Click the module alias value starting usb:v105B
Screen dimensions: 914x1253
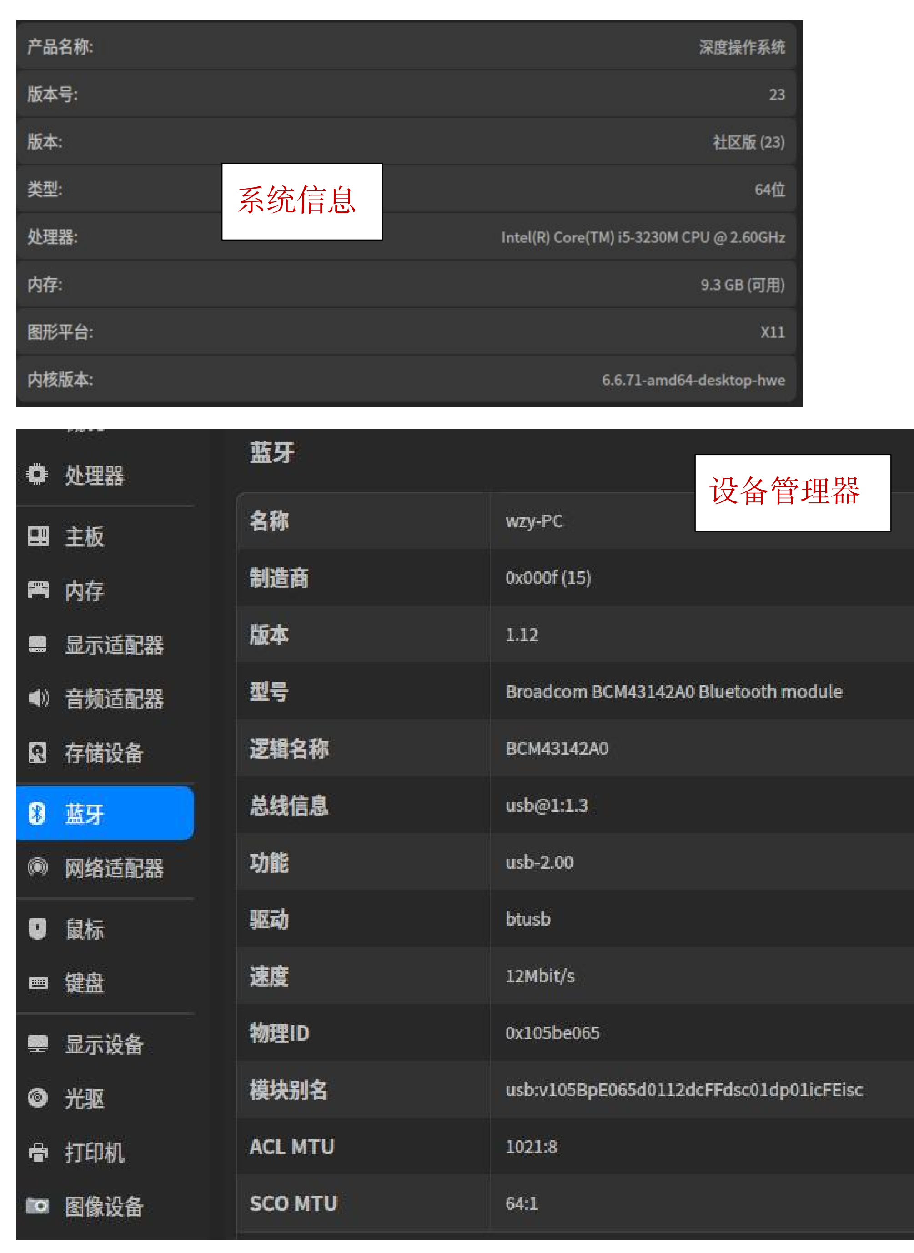pos(684,1089)
